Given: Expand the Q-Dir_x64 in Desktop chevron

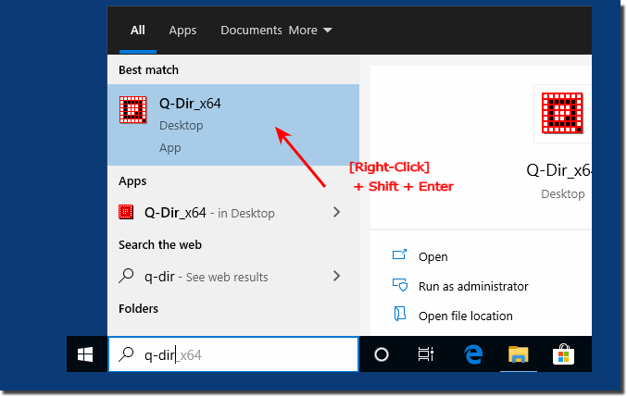Looking at the screenshot, I should click(x=337, y=212).
